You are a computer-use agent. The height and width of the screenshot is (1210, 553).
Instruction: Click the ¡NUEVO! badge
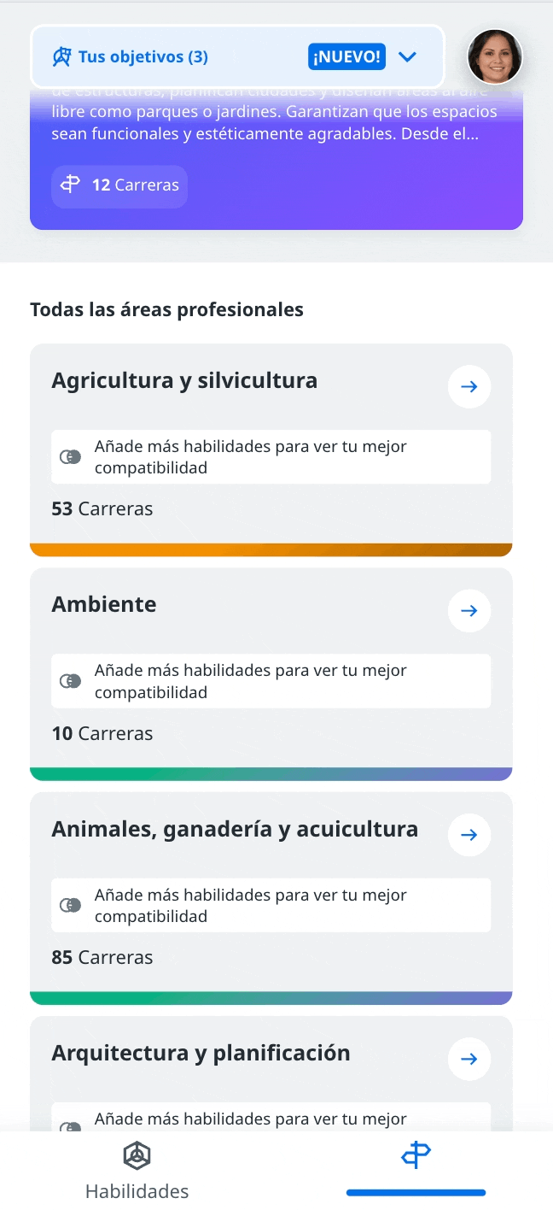(x=346, y=57)
